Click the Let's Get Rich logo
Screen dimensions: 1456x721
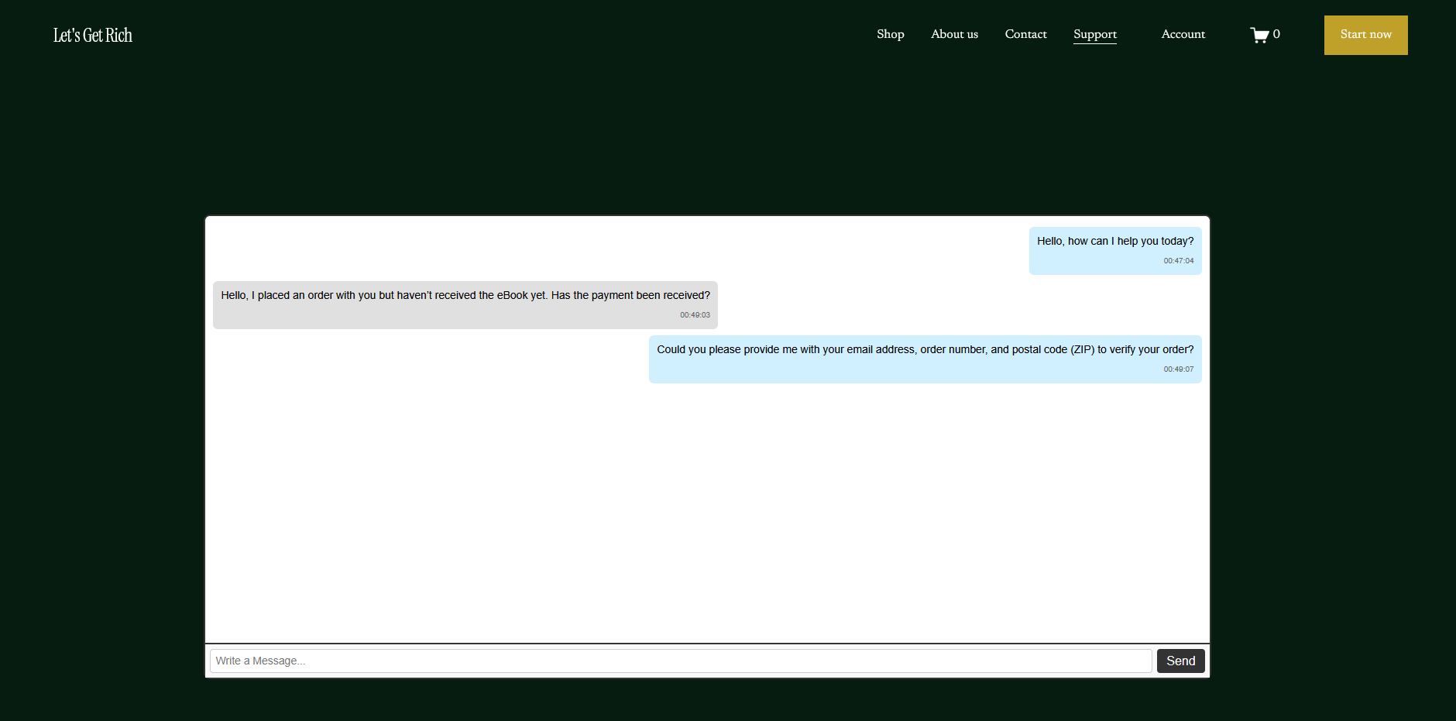click(93, 36)
